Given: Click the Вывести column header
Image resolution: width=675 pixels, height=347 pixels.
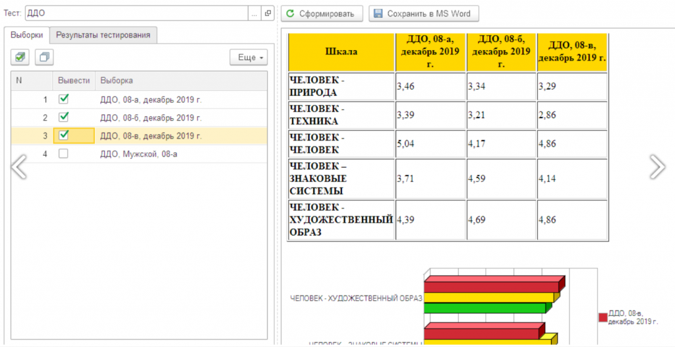Looking at the screenshot, I should [x=73, y=80].
